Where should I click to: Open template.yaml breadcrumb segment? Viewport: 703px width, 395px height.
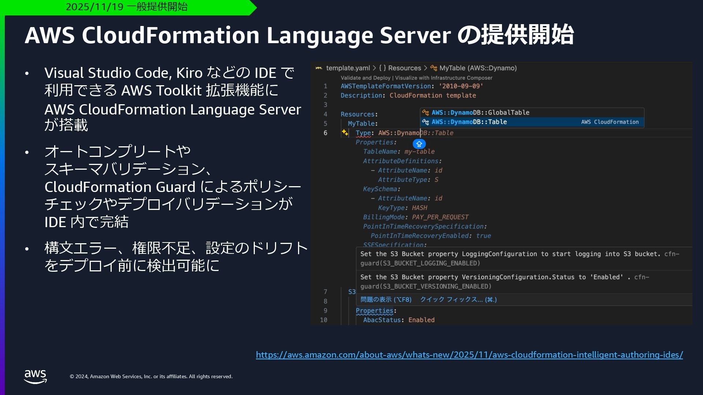(x=348, y=68)
